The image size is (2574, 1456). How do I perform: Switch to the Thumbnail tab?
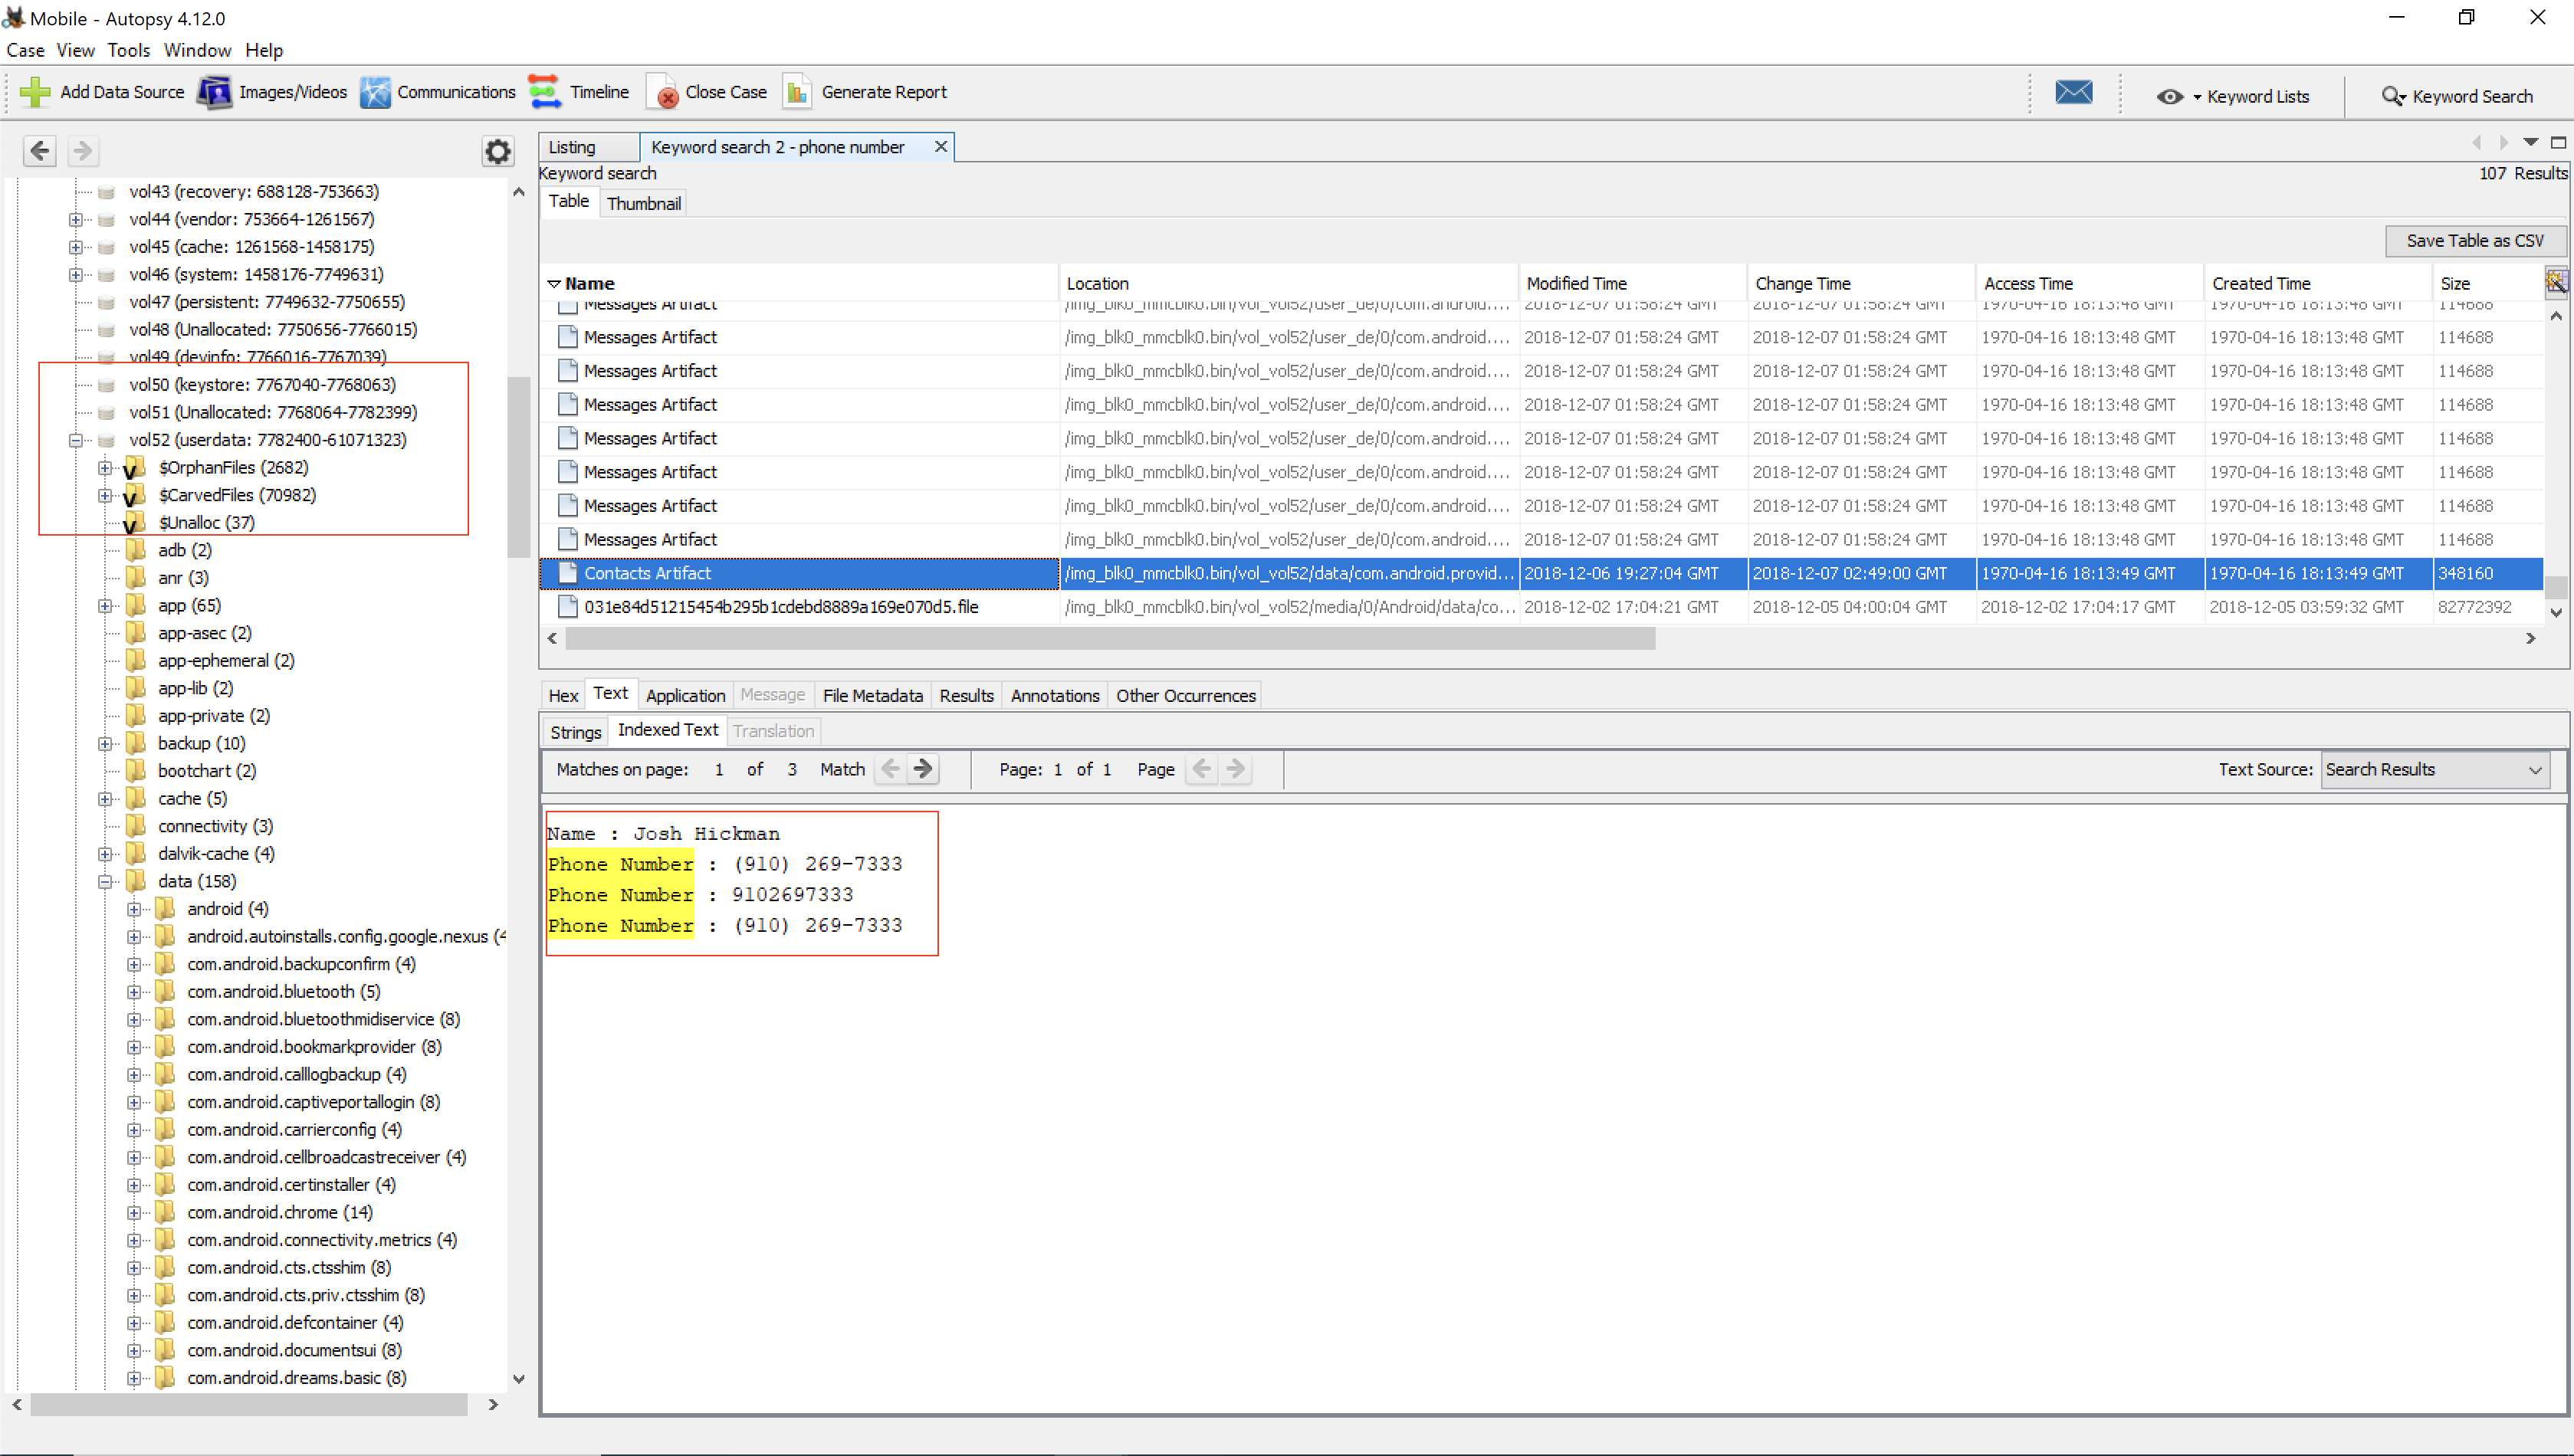pyautogui.click(x=643, y=203)
